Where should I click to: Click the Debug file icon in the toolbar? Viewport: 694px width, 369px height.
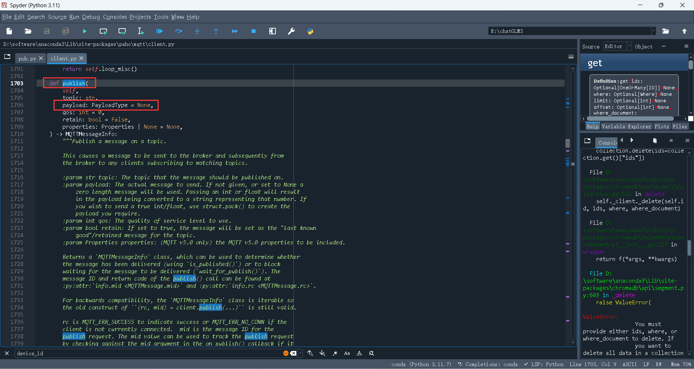(x=159, y=31)
